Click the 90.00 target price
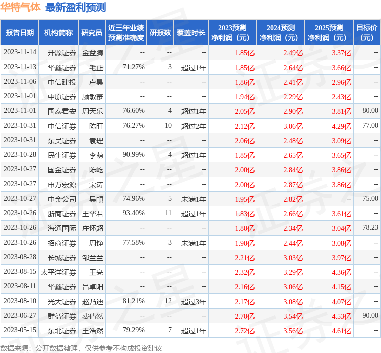The width and height of the screenshot is (381, 353). click(370, 315)
